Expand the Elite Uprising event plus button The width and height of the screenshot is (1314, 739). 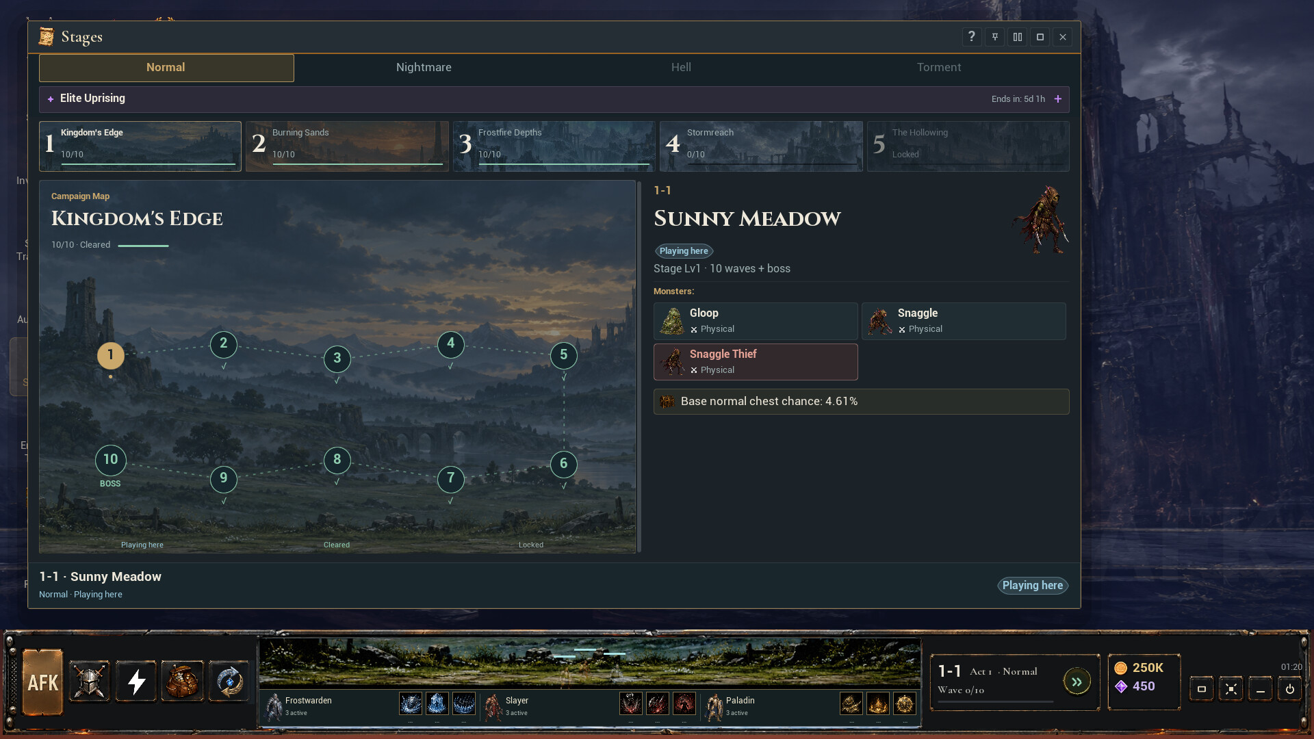(1058, 99)
